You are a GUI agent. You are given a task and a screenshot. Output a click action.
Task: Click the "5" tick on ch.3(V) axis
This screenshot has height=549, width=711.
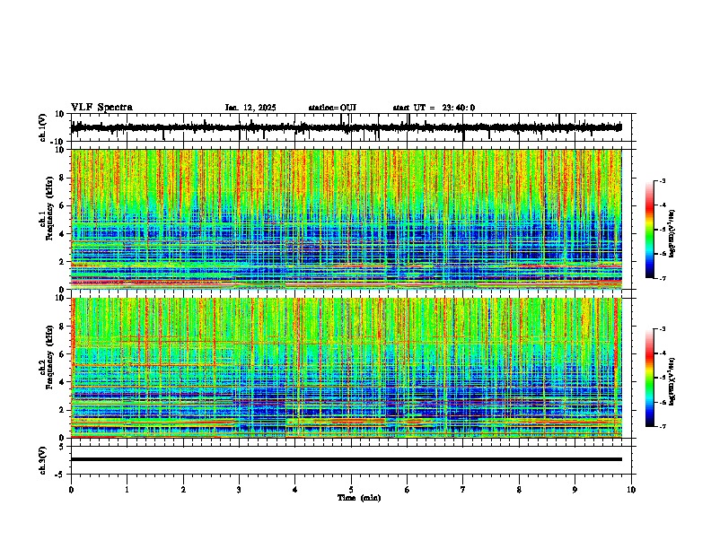63,447
